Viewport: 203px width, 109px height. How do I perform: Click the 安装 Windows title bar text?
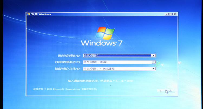point(41,14)
